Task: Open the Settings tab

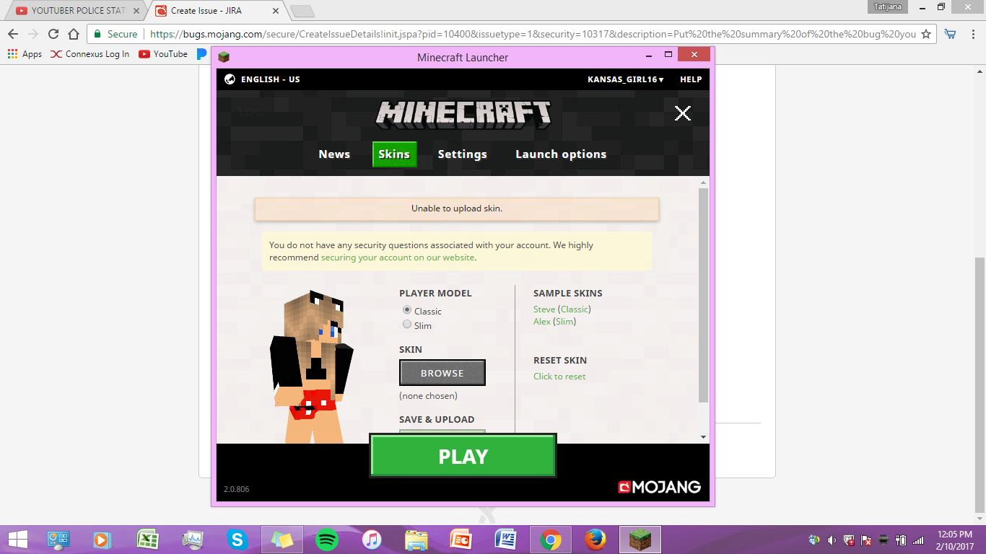Action: pos(462,154)
